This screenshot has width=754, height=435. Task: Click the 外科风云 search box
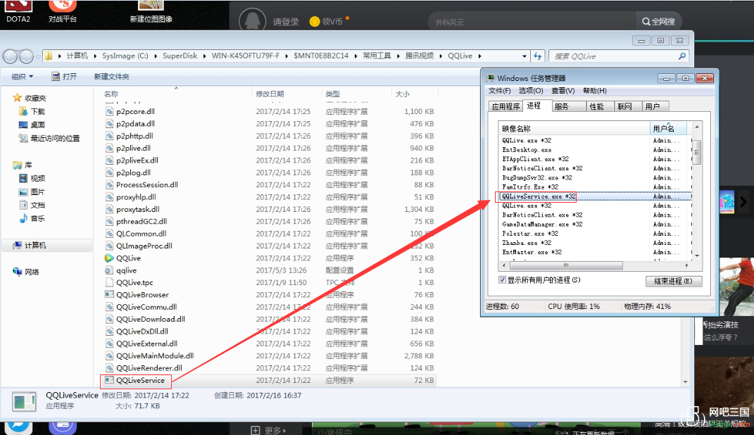point(532,22)
